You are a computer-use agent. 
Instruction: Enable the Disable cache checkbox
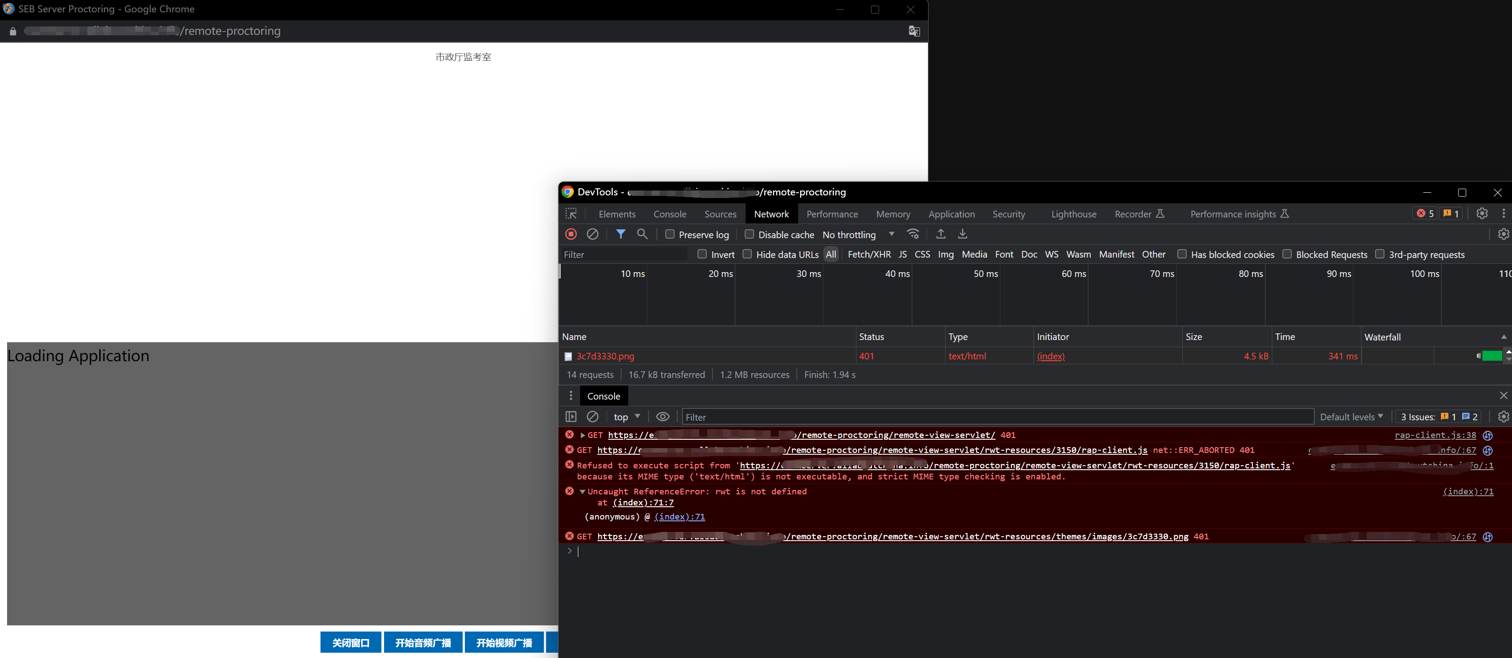coord(749,234)
